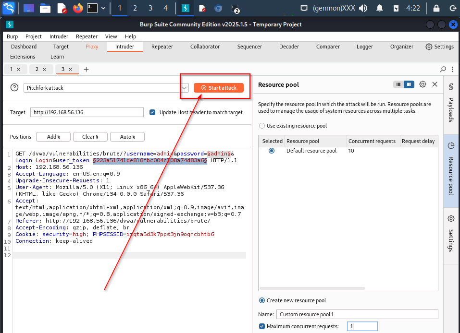Close the Resource pool side panel
The height and width of the screenshot is (333, 460).
tap(435, 84)
